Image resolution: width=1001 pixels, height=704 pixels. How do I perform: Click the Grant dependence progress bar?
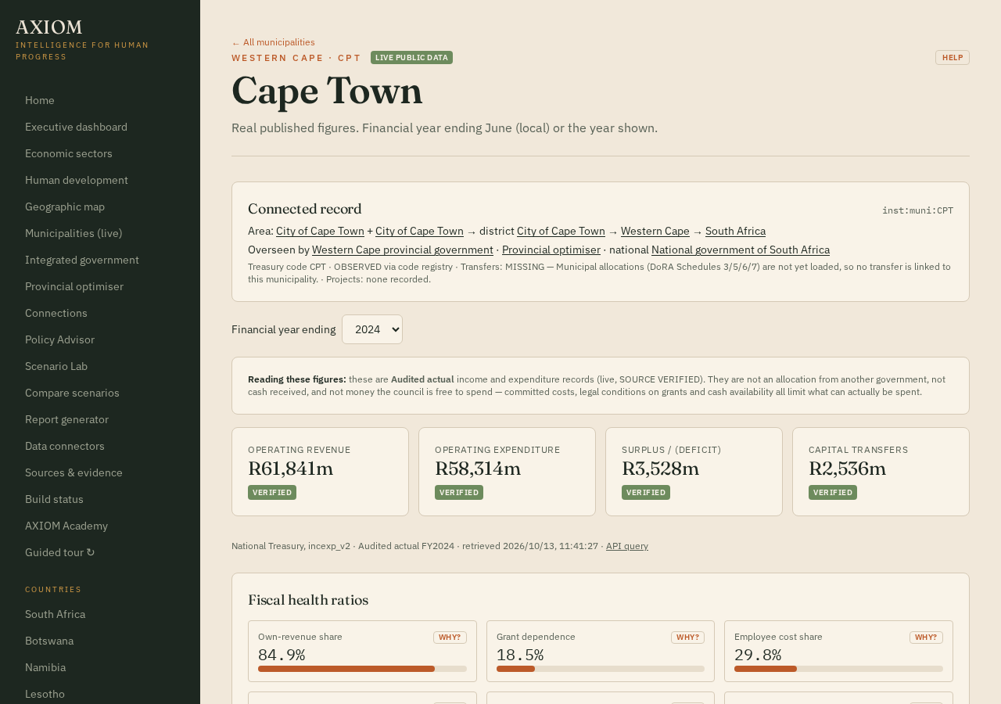[601, 669]
